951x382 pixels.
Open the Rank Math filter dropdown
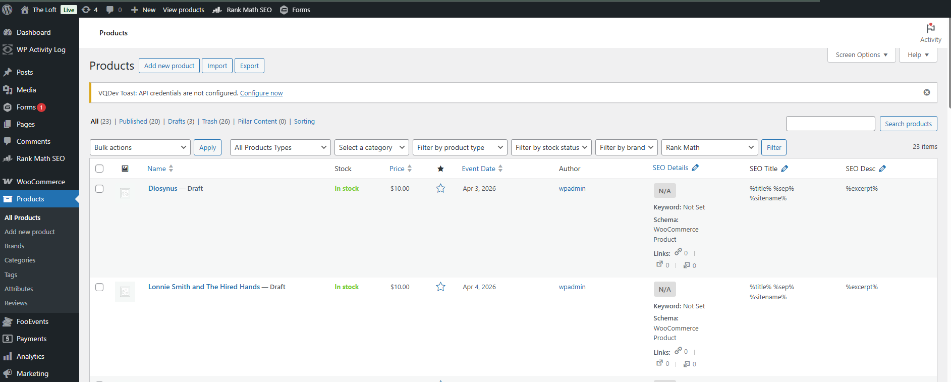(710, 147)
